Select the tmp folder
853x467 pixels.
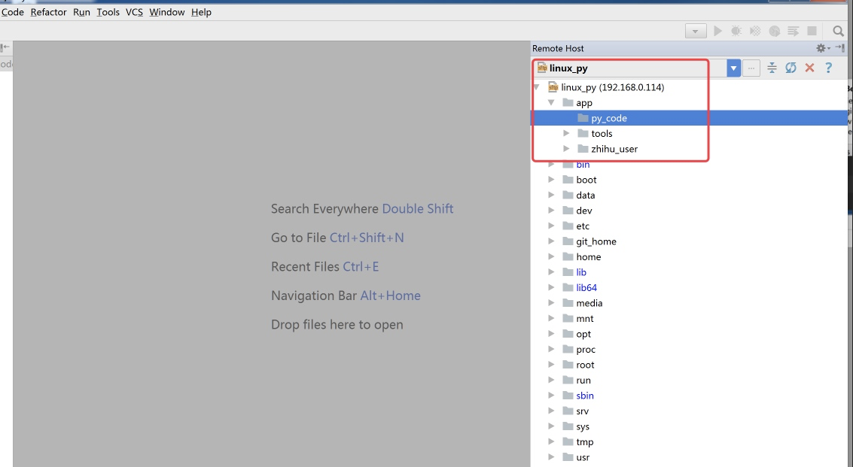click(x=584, y=442)
